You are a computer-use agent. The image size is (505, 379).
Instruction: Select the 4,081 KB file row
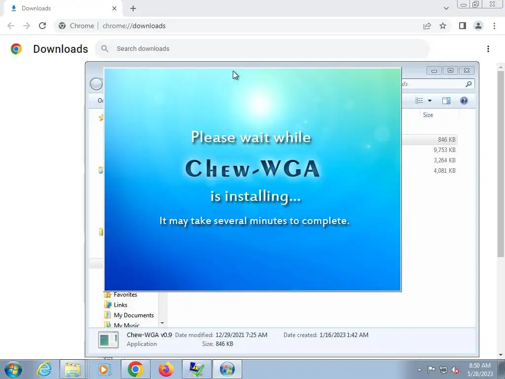pyautogui.click(x=429, y=170)
